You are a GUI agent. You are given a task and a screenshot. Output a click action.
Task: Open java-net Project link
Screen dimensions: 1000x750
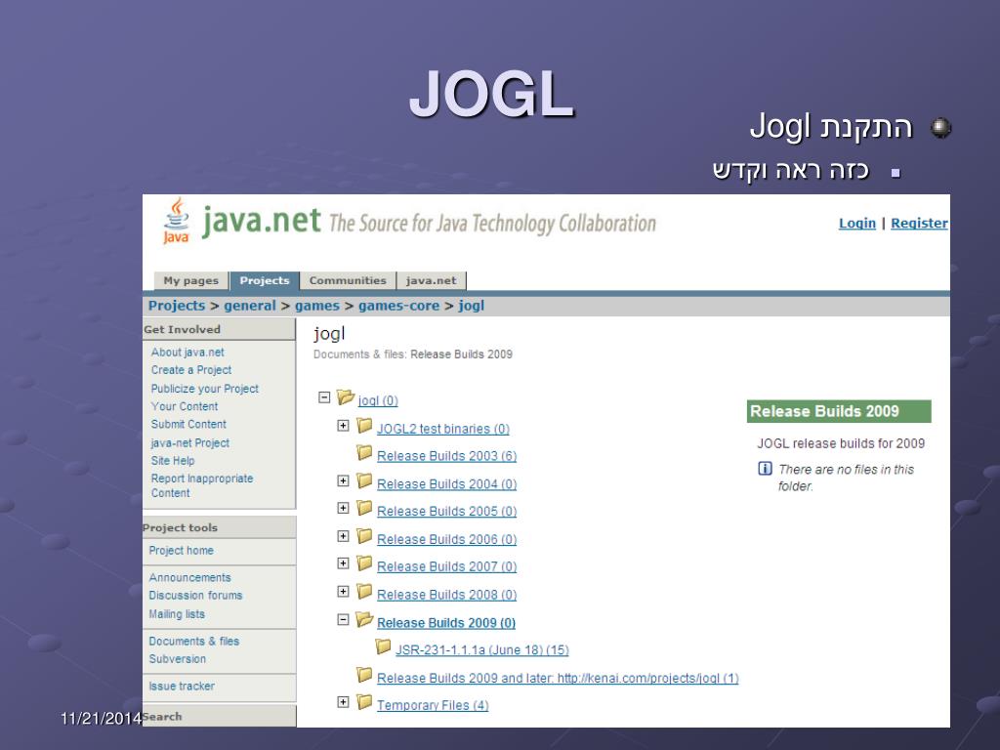pos(190,442)
